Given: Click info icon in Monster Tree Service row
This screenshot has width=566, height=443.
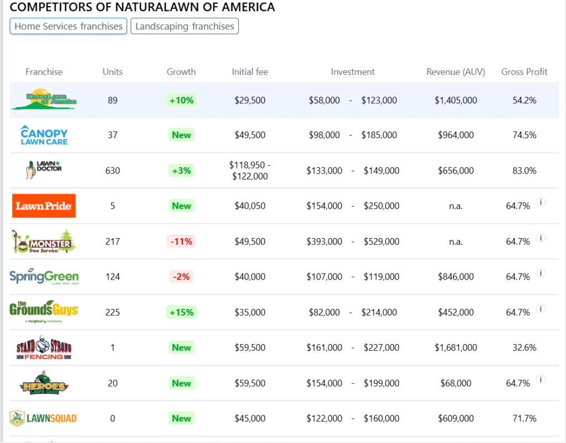Looking at the screenshot, I should tap(541, 238).
